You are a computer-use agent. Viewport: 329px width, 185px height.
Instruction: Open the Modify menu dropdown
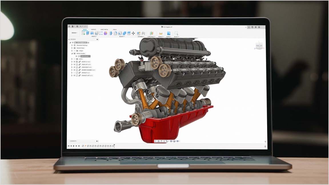coord(122,37)
